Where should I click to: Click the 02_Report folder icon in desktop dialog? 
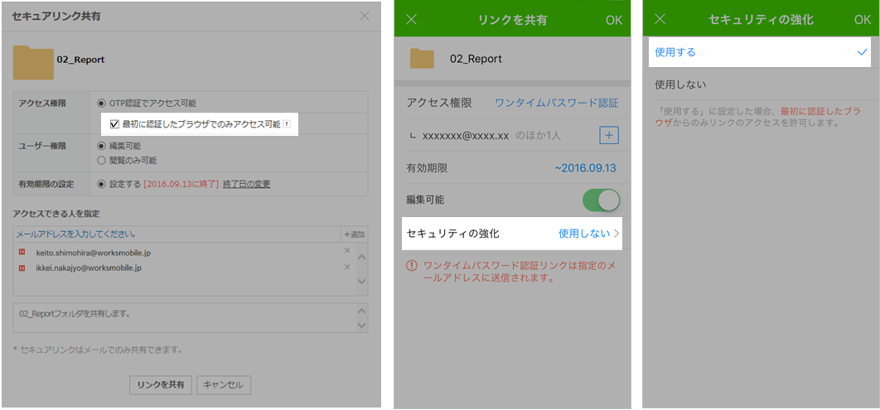tap(33, 61)
